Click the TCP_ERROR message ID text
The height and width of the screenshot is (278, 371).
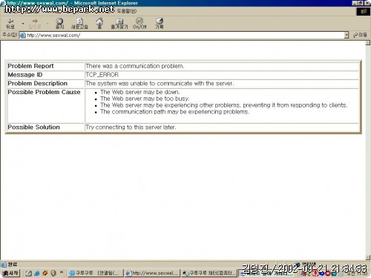[x=102, y=75]
